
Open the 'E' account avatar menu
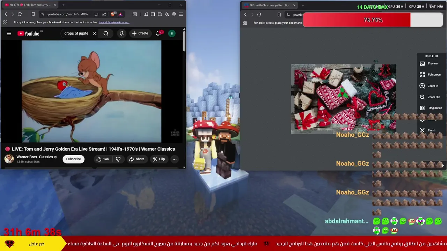pos(171,33)
